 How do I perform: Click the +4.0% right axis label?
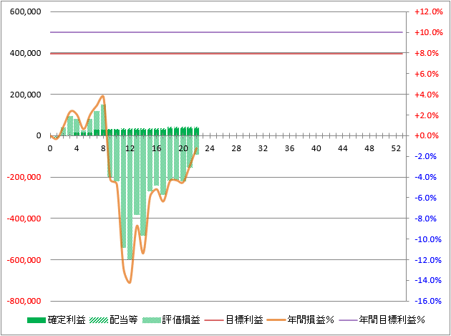pyautogui.click(x=426, y=95)
